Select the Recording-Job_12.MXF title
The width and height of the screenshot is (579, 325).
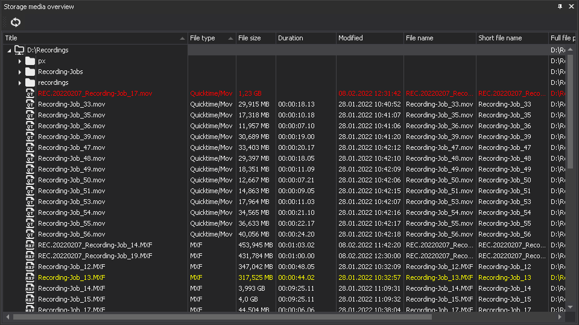(x=72, y=267)
